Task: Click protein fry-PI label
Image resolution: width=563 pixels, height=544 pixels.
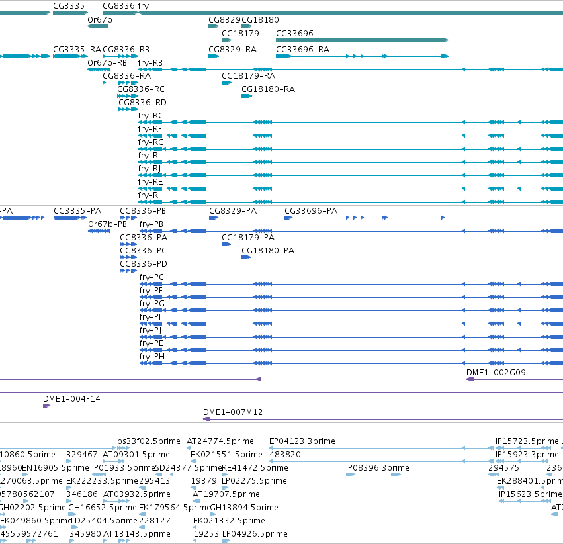Action: 150,317
